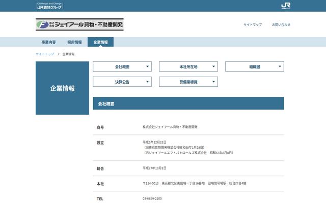Click the 企業情報 blue side panel
The width and height of the screenshot is (326, 203).
coord(62,88)
